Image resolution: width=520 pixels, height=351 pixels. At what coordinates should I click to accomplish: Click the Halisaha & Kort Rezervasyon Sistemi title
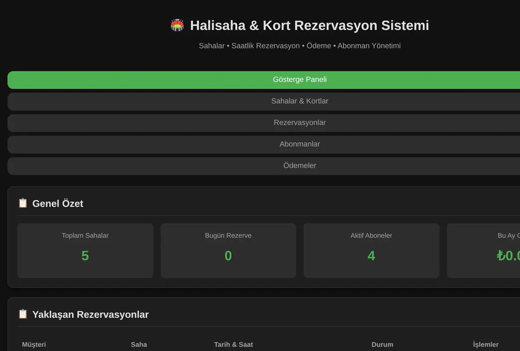[x=309, y=26]
